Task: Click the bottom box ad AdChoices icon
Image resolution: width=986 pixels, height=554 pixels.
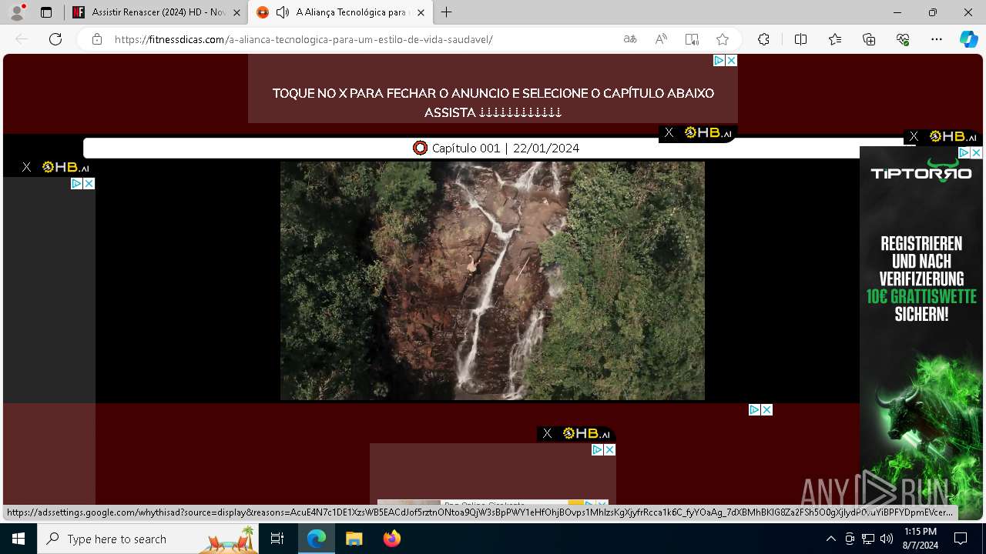Action: 598,449
